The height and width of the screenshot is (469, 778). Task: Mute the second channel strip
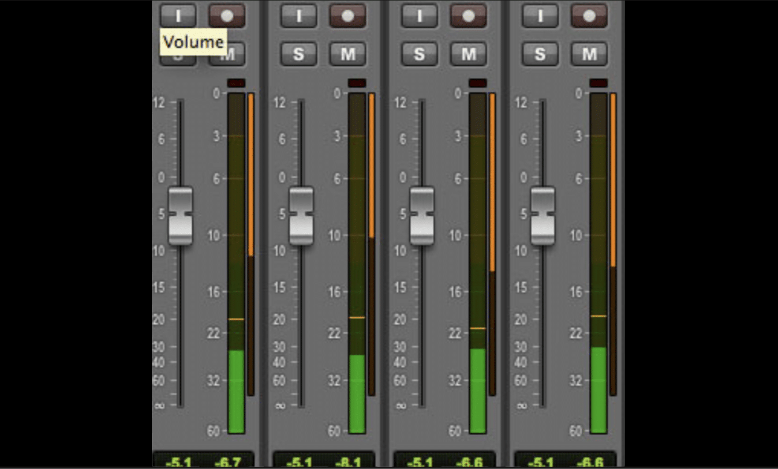pos(347,54)
